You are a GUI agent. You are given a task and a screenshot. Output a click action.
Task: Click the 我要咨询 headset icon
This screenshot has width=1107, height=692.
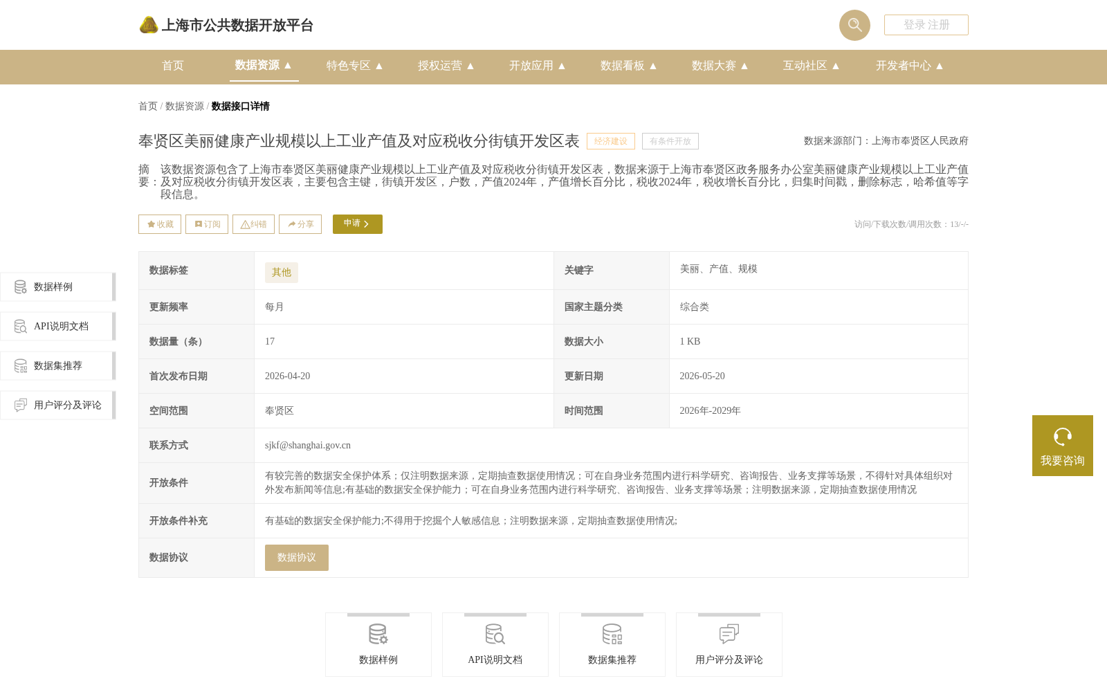pos(1063,437)
